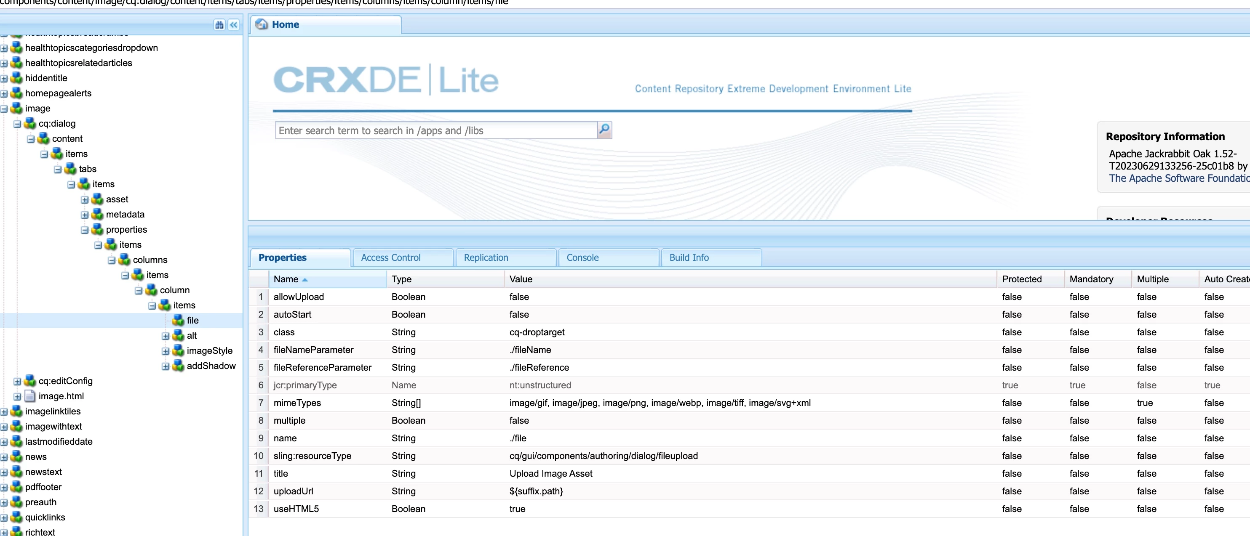Screen dimensions: 1250x536
Task: Open the Console tab
Action: (582, 258)
